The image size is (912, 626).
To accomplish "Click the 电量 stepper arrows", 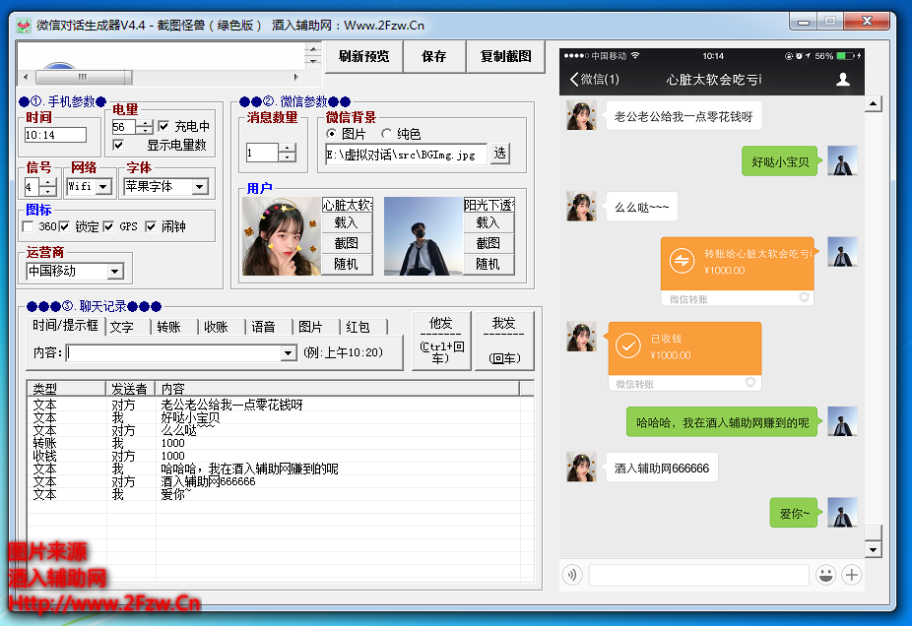I will click(144, 127).
